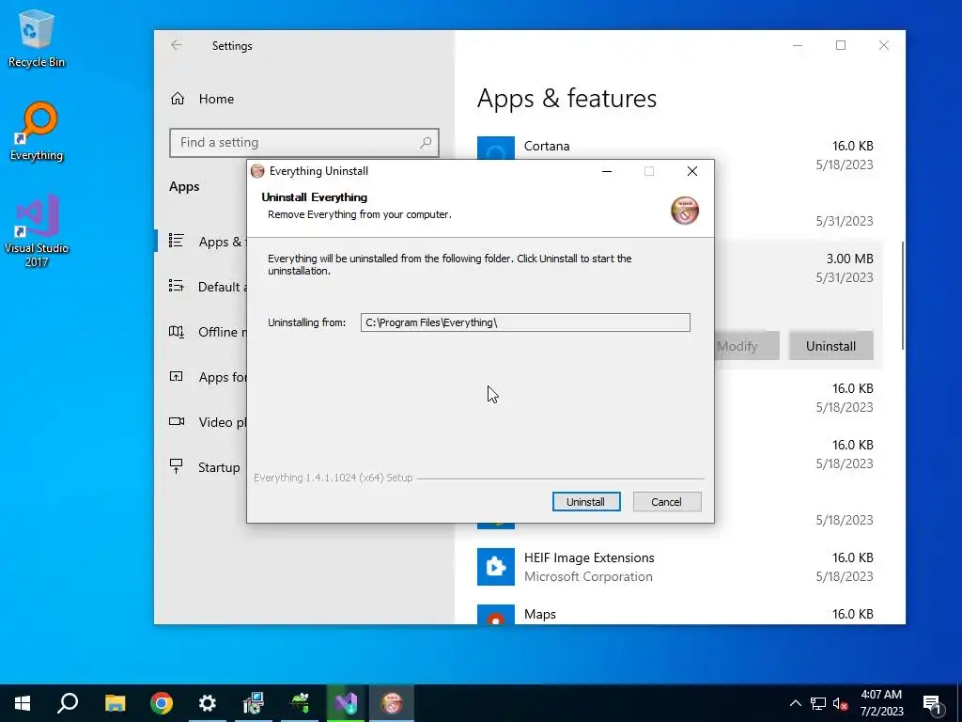Open taskbar search
This screenshot has width=962, height=722.
click(x=68, y=703)
